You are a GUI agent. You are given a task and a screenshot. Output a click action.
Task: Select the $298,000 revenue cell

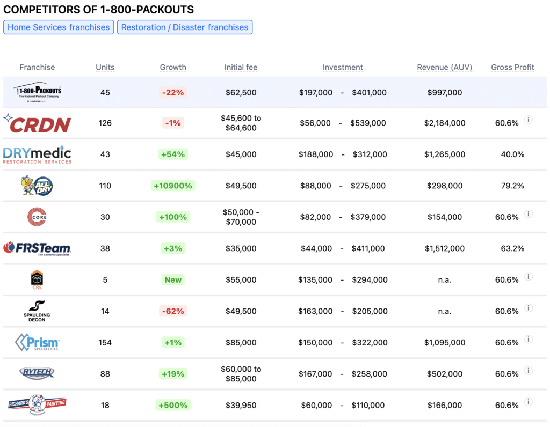[444, 186]
